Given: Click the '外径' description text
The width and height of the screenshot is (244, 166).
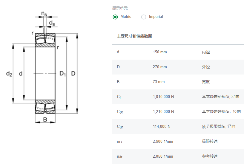Looking at the screenshot, I should point(206,67).
